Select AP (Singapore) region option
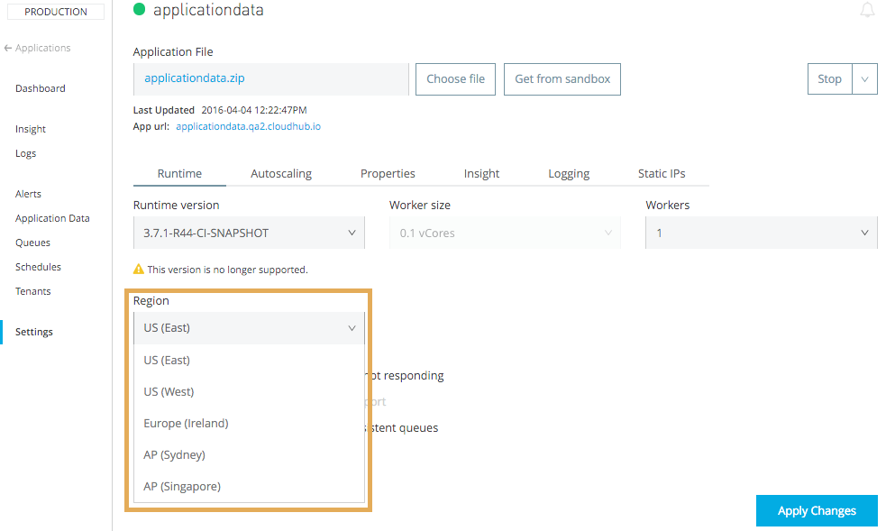The height and width of the screenshot is (531, 886). (x=182, y=486)
